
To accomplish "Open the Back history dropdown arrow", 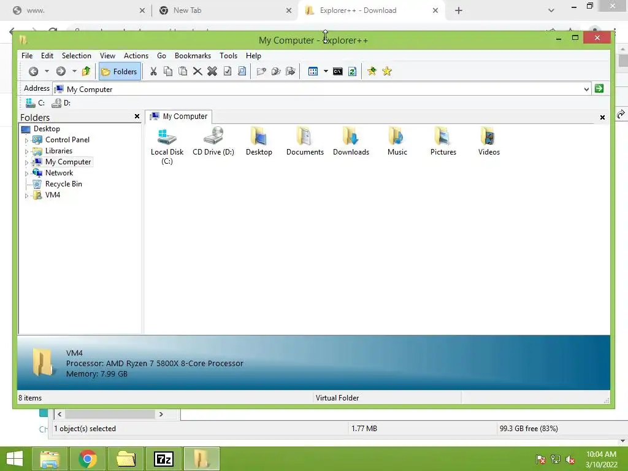I will click(x=47, y=71).
